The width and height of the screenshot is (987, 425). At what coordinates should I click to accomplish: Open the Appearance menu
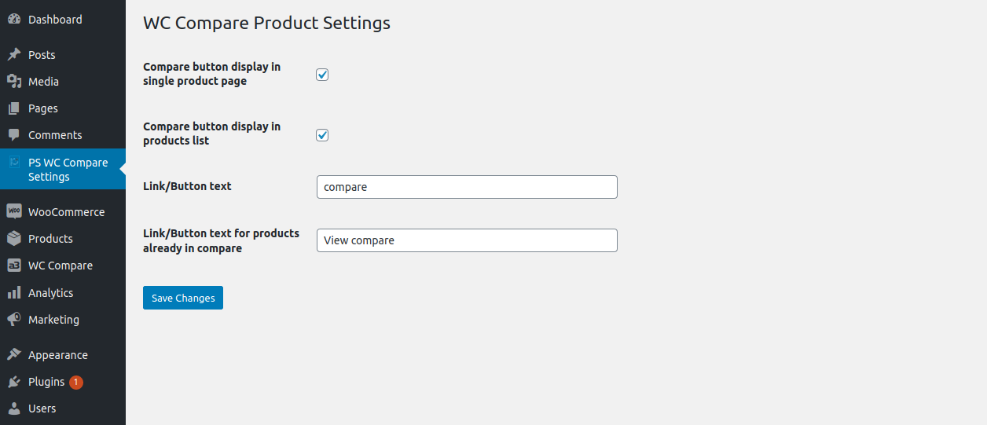point(57,355)
